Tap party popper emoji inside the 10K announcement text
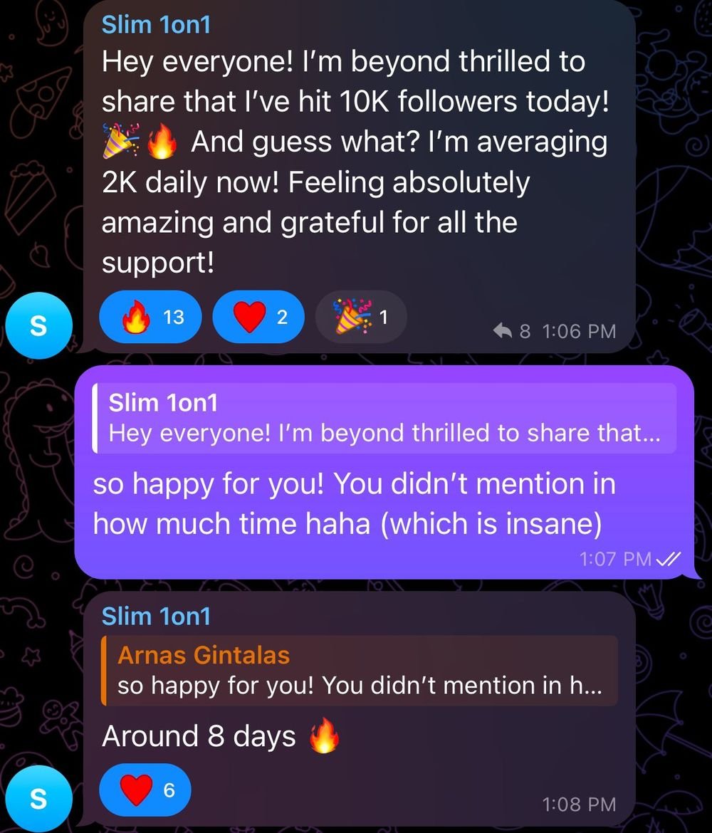This screenshot has width=712, height=833. point(120,143)
